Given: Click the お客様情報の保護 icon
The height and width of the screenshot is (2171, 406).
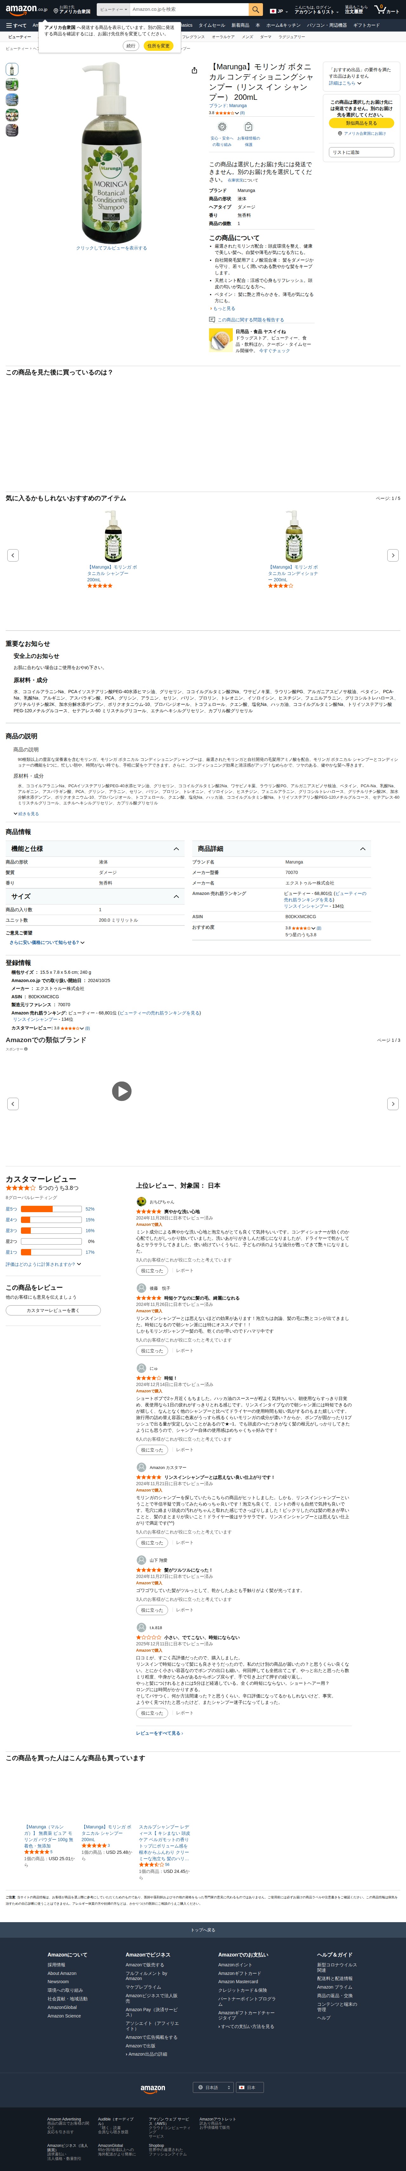Looking at the screenshot, I should (x=248, y=127).
